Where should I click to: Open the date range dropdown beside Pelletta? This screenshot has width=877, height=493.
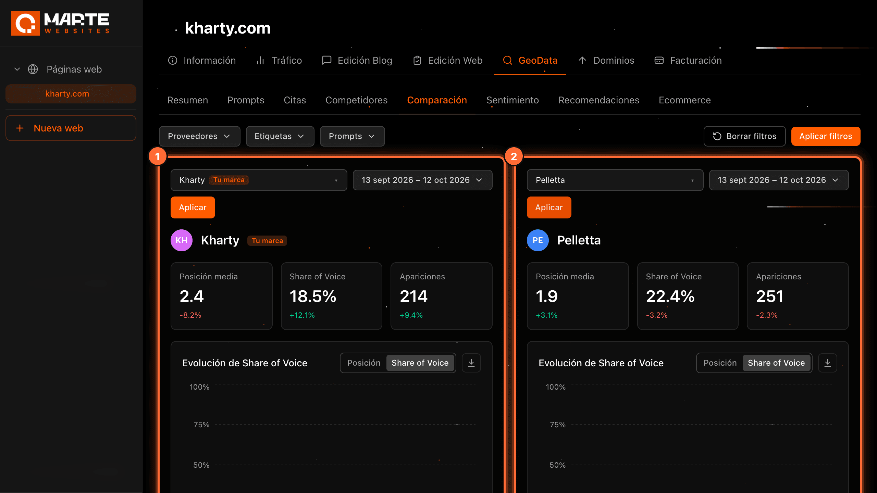pyautogui.click(x=779, y=180)
